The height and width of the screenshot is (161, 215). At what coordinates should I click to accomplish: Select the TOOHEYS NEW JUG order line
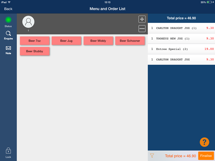pyautogui.click(x=181, y=39)
